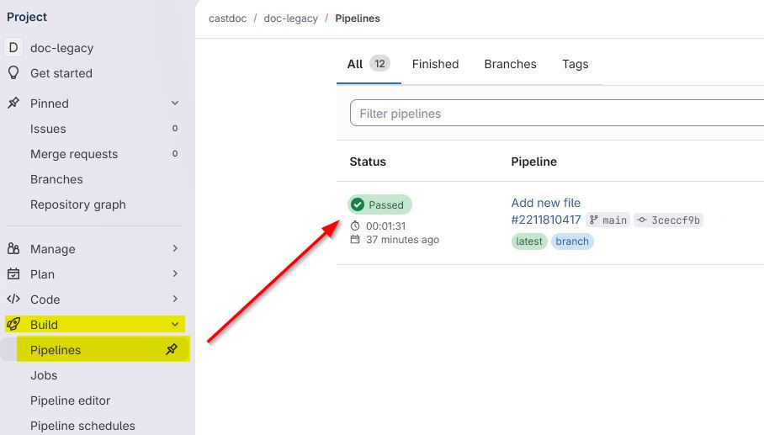
Task: Click the doc-legacy project avatar D
Action: [x=13, y=48]
